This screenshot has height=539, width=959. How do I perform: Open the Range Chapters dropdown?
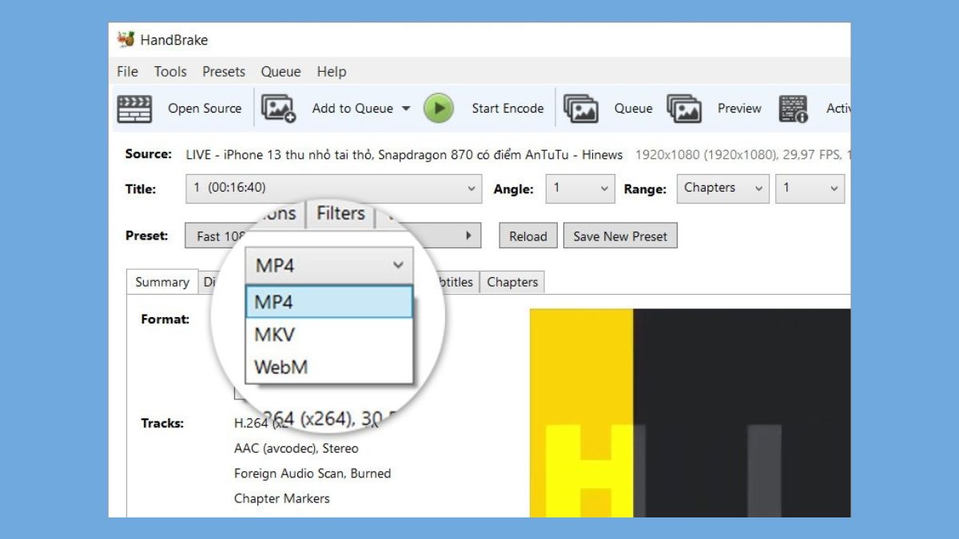[723, 188]
